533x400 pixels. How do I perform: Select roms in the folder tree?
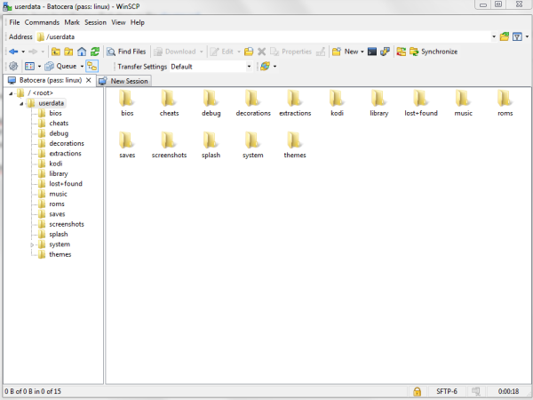(x=57, y=204)
